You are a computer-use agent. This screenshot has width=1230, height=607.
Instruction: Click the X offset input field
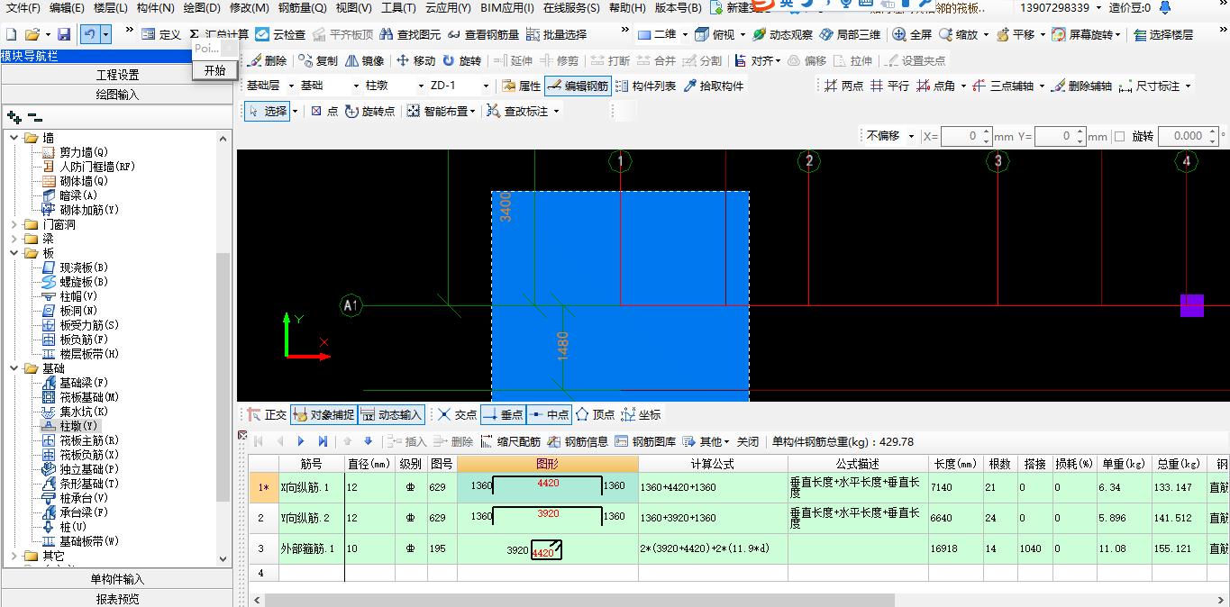point(966,136)
